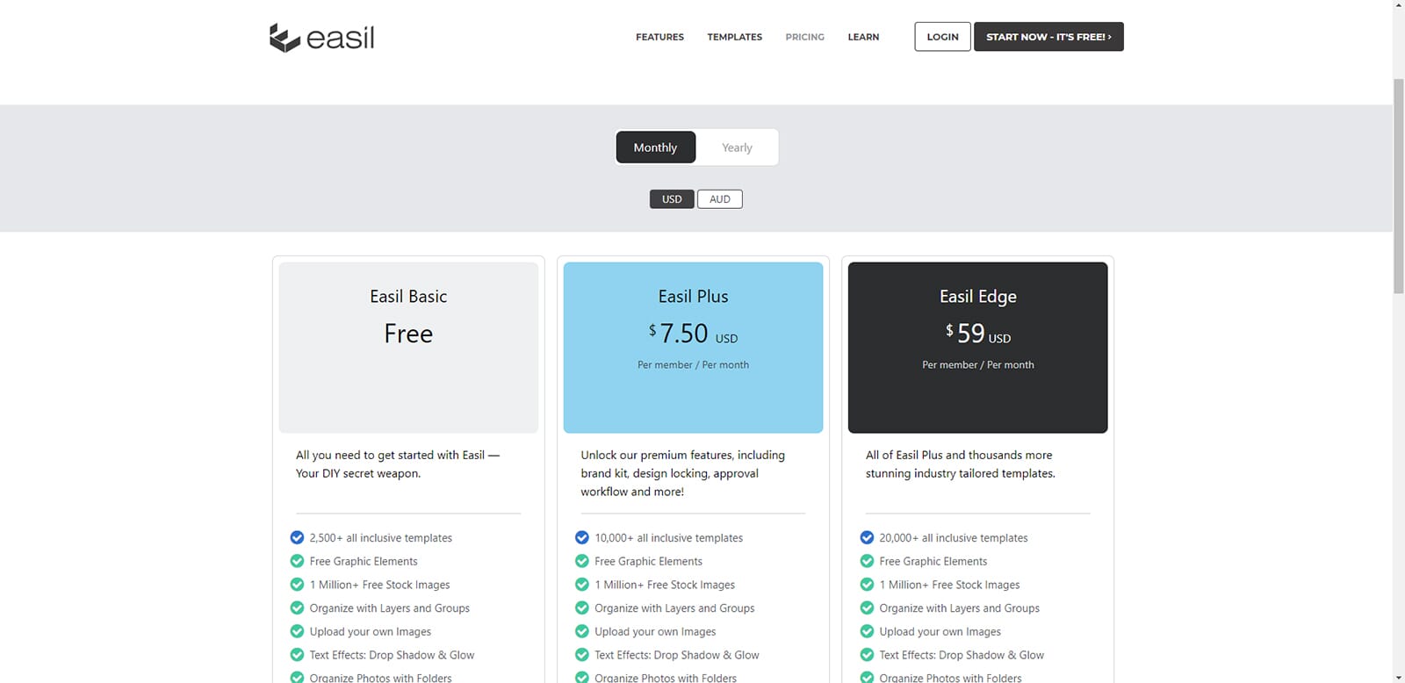Screen dimensions: 1405x683
Task: Click '2,500+ all inclusive templates' text
Action: pos(380,538)
